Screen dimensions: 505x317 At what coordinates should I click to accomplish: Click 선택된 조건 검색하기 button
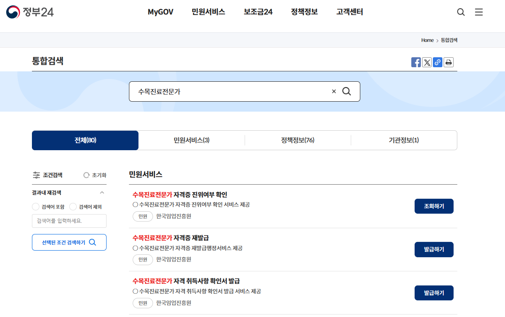[x=69, y=242]
